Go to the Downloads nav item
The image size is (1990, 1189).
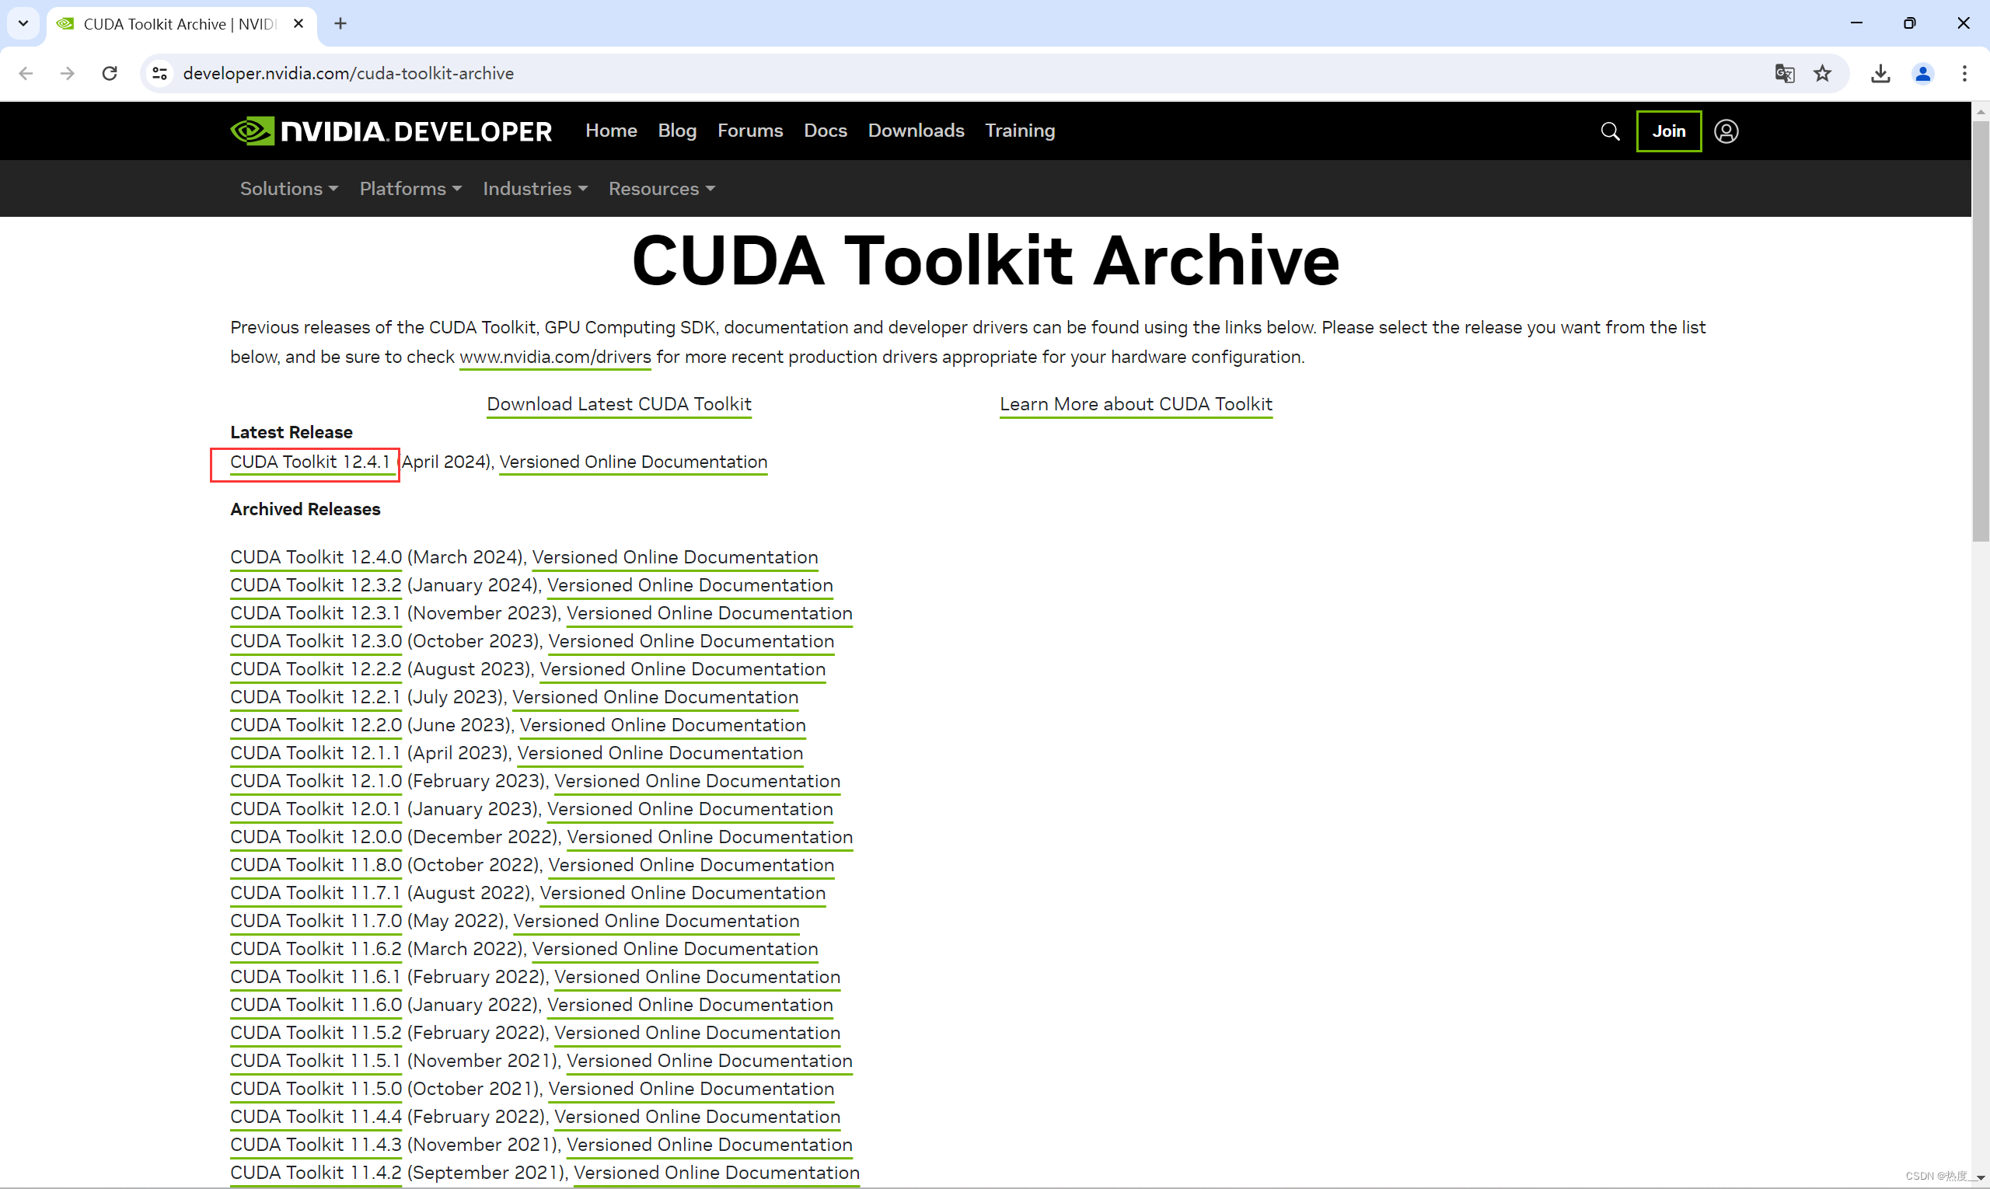pyautogui.click(x=915, y=131)
